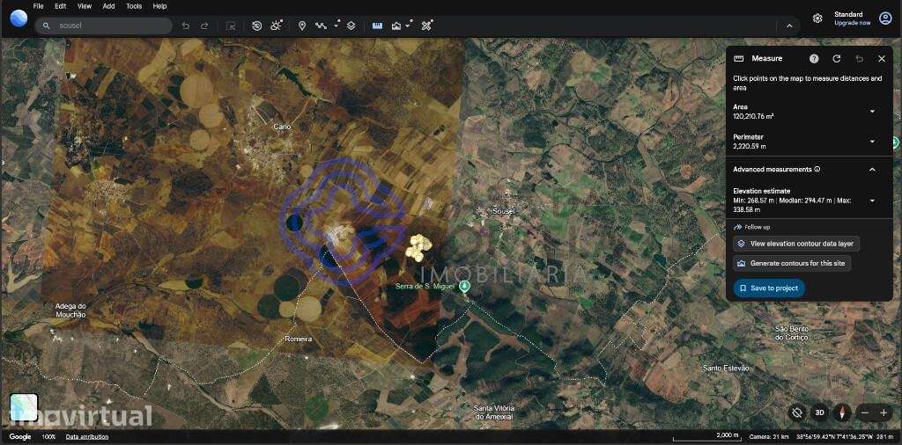Viewport: 902px width, 445px height.
Task: Click the 'Cano' town label on map
Action: [x=282, y=127]
